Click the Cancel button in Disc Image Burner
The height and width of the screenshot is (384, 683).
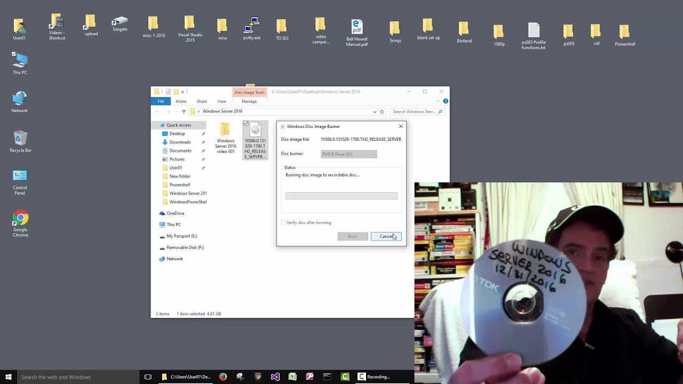(x=386, y=236)
